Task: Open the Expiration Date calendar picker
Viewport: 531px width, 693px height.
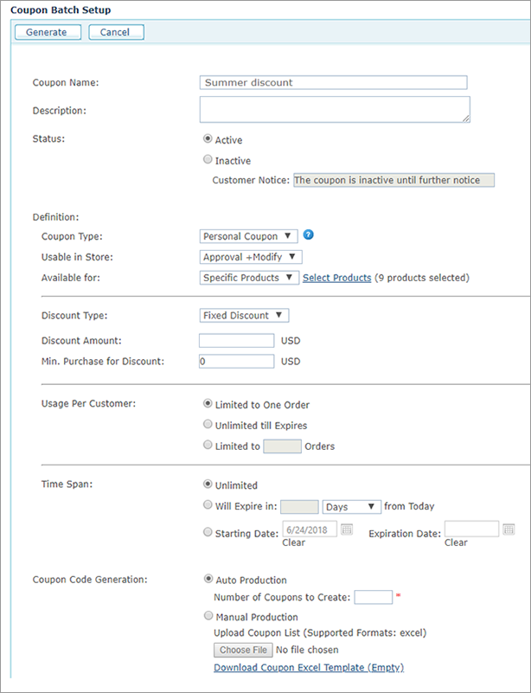Action: pos(509,529)
